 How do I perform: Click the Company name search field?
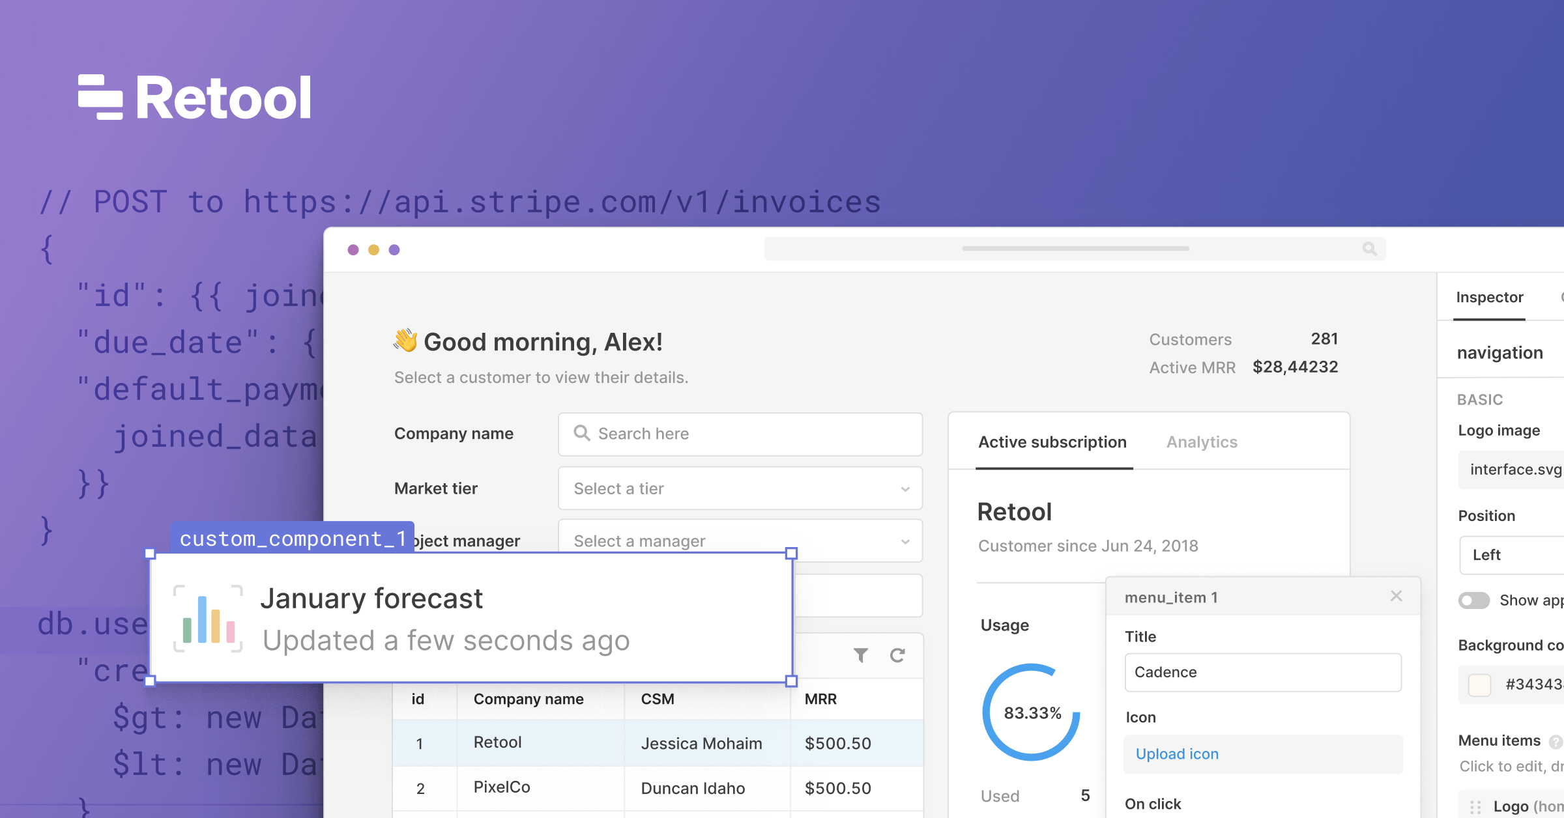pyautogui.click(x=740, y=434)
